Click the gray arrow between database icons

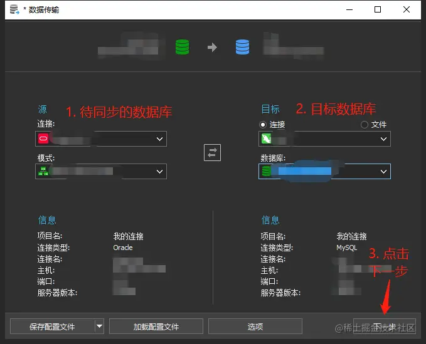point(212,47)
